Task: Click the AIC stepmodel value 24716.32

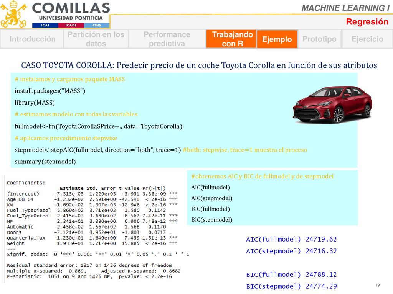Action: 321,251
